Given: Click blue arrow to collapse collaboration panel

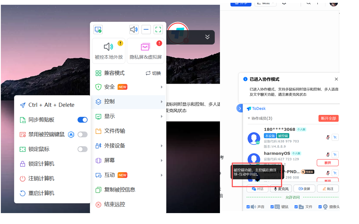Looking at the screenshot, I should pyautogui.click(x=240, y=108).
